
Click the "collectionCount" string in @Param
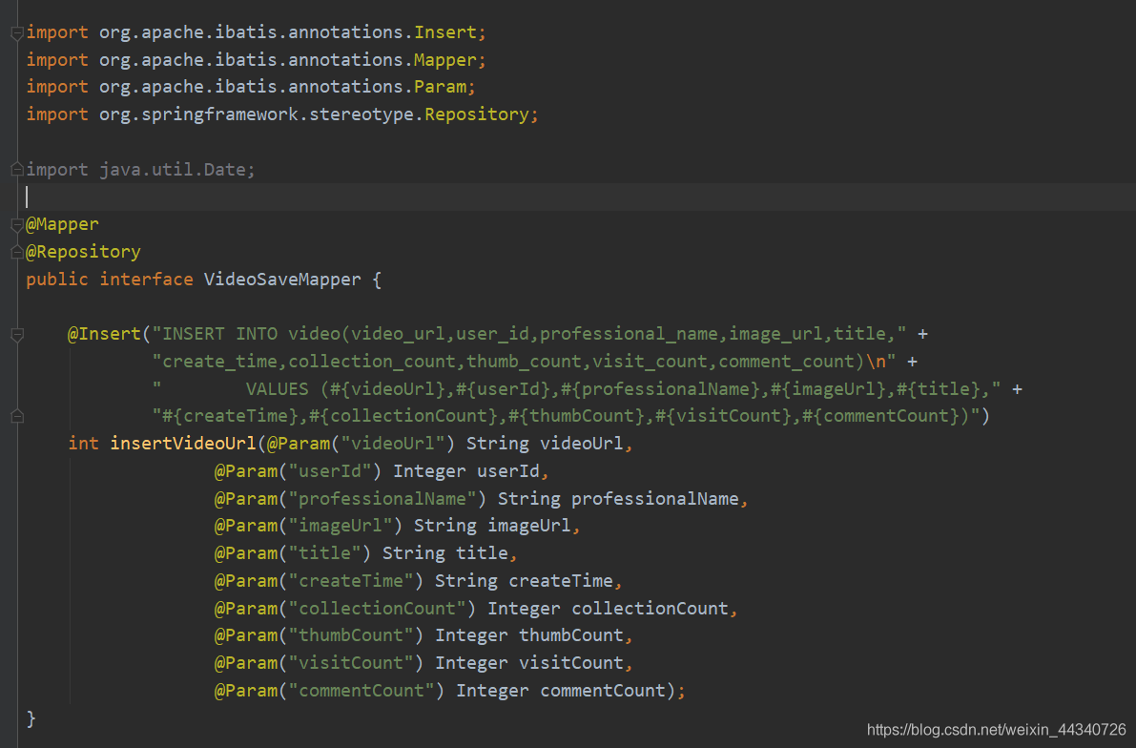point(377,608)
